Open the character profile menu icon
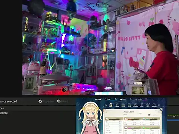 pyautogui.click(x=111, y=105)
